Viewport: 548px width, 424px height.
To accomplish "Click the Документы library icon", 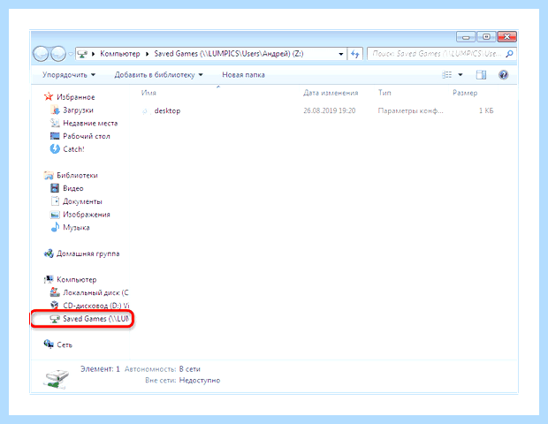I will point(55,201).
